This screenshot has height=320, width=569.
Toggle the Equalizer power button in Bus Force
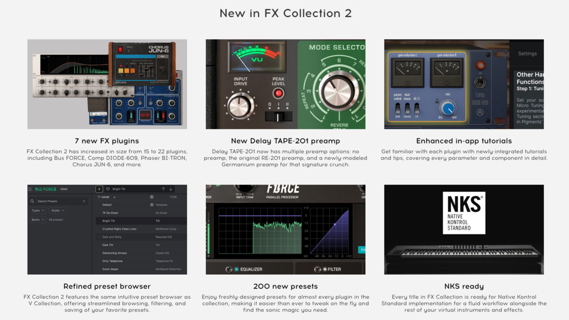tap(229, 269)
